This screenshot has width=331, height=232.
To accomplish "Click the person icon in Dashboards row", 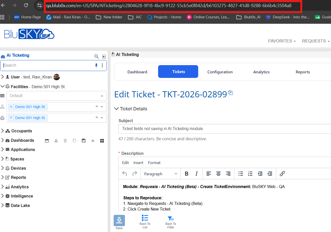I will pos(56,141).
